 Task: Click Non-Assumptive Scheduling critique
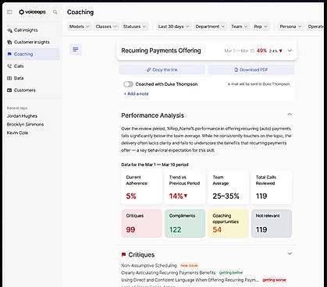(149, 265)
